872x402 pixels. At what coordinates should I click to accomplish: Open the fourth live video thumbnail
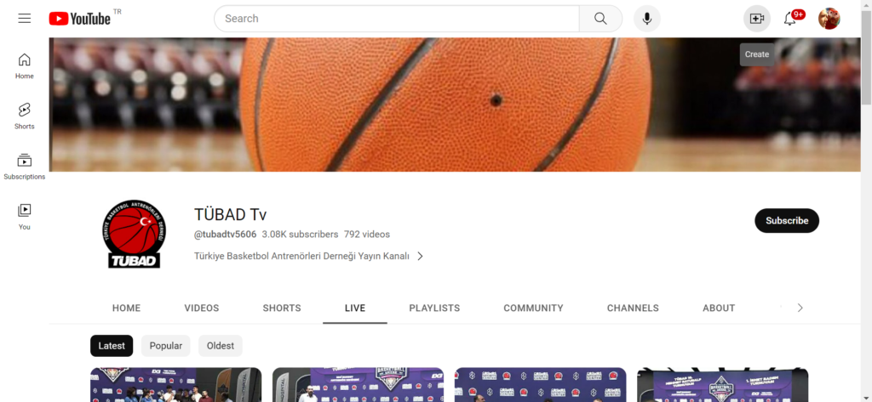coord(722,385)
